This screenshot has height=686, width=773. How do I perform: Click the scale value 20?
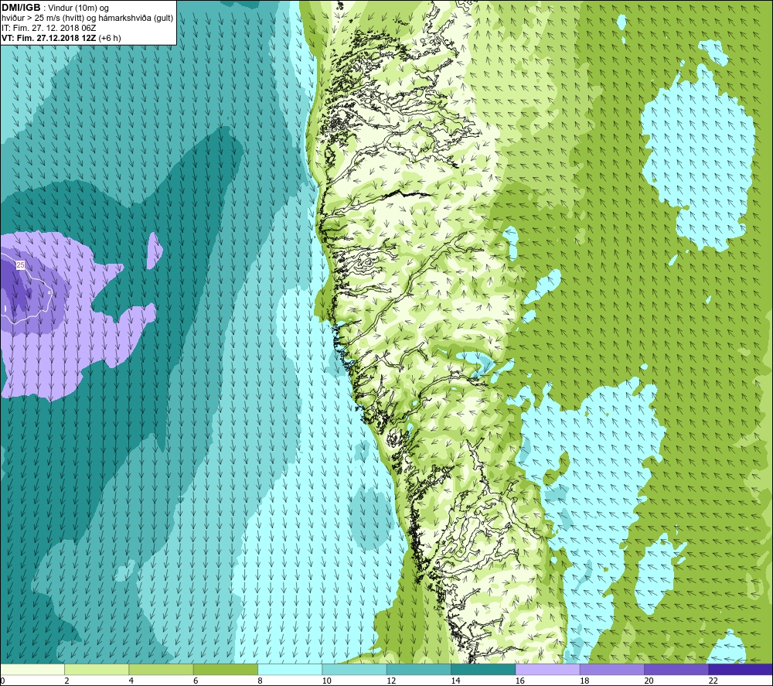(x=649, y=681)
